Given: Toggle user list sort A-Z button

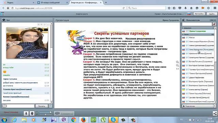Looking at the screenshot, I should (214, 24).
